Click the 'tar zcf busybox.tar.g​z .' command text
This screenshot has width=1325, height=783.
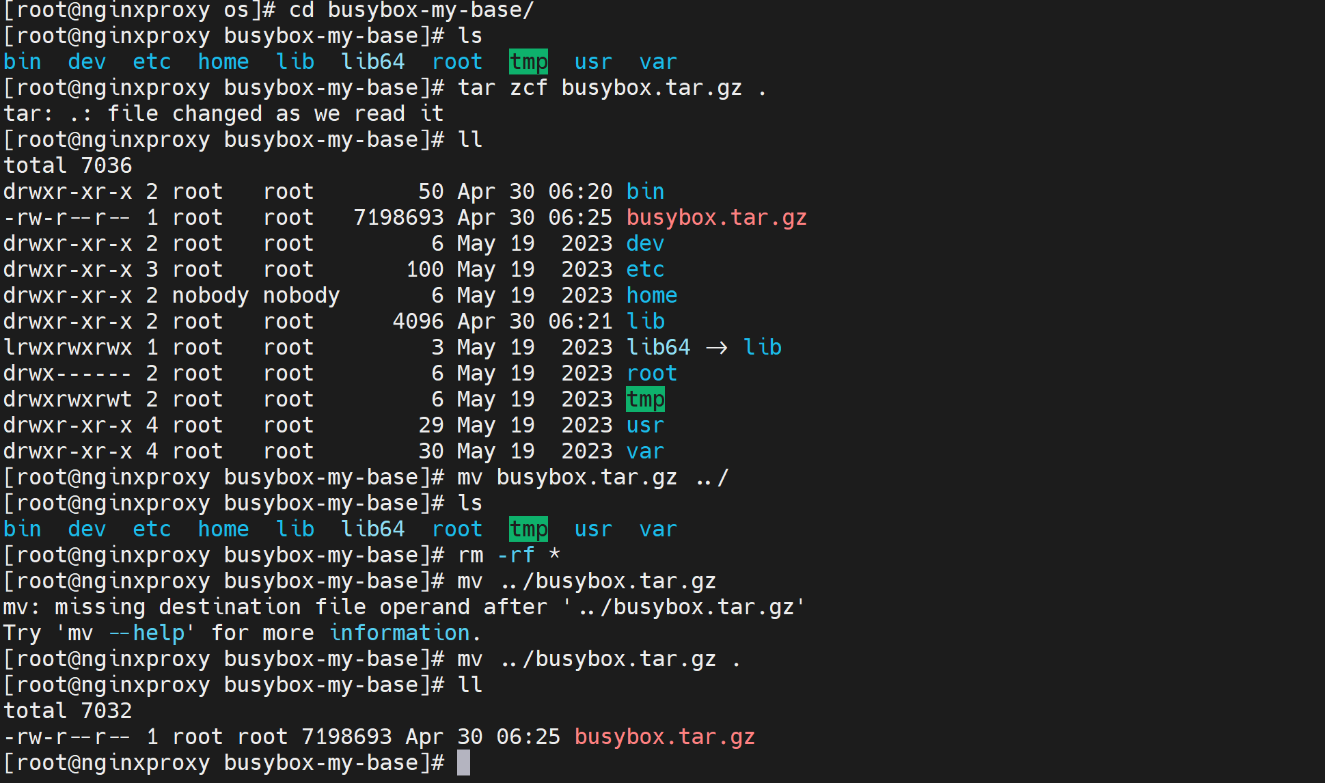(612, 87)
